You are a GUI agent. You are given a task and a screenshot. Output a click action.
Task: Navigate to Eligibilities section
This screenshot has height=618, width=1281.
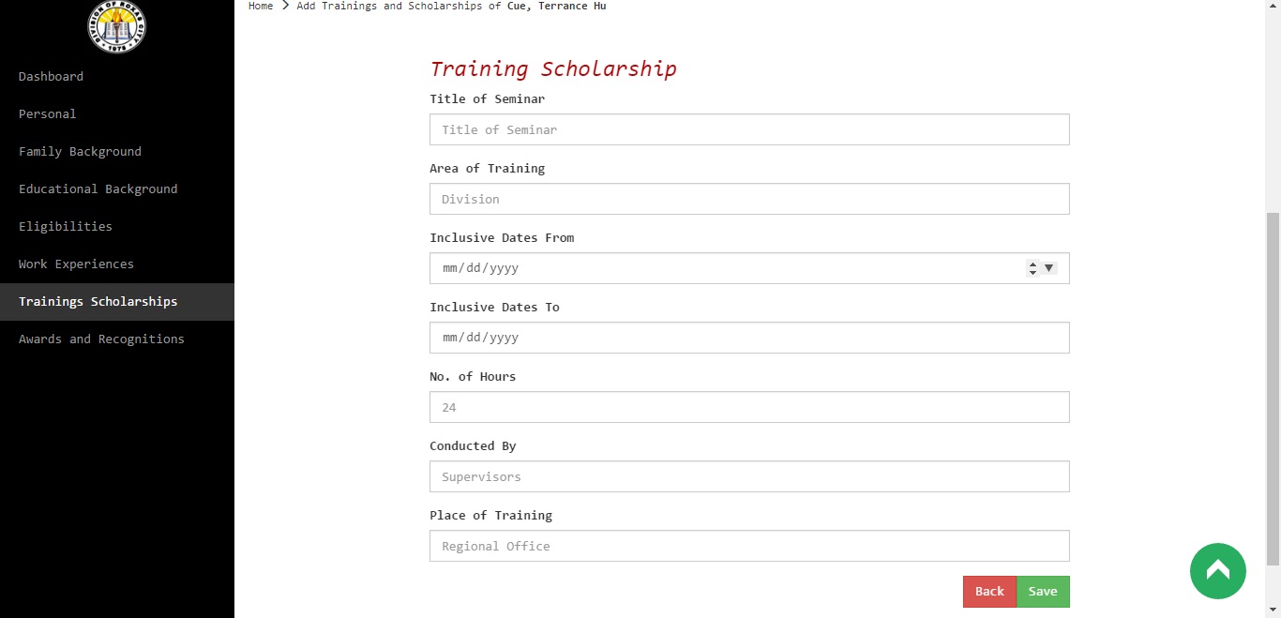(65, 226)
